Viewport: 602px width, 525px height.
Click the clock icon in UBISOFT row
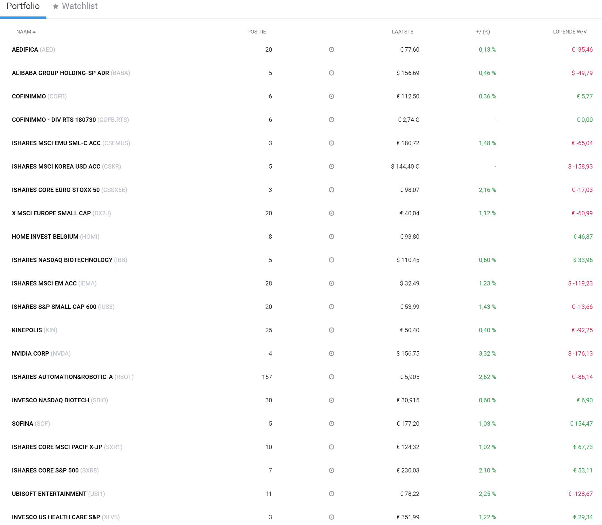click(x=331, y=494)
